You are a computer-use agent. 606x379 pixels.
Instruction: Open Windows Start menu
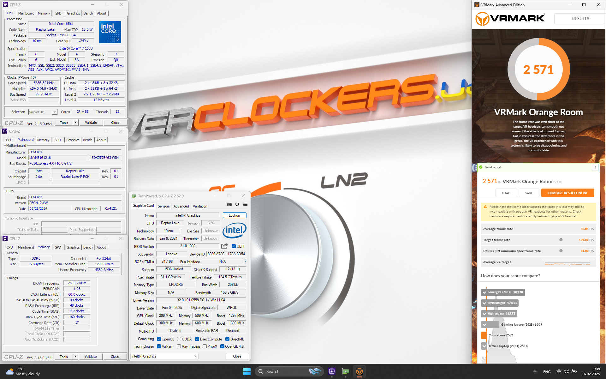(x=247, y=371)
